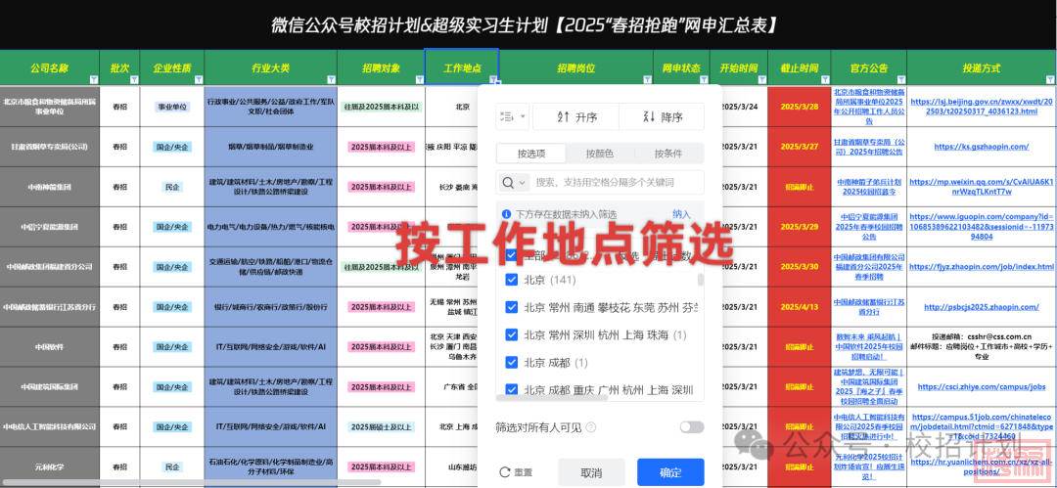The image size is (1057, 488).
Task: Uncheck the 全部 select-all checkbox
Action: 511,255
